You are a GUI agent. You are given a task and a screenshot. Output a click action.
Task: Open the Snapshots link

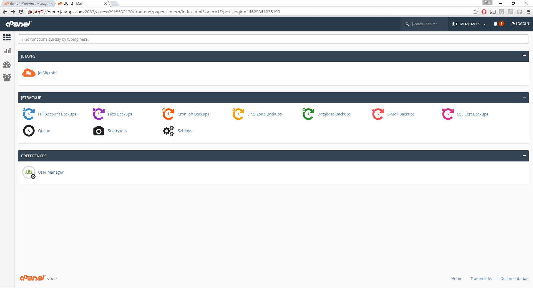pos(117,131)
